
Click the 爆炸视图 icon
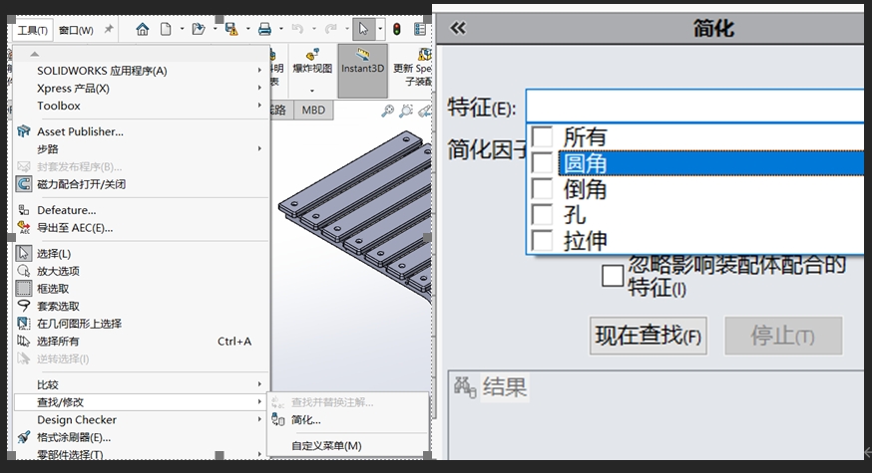(312, 55)
